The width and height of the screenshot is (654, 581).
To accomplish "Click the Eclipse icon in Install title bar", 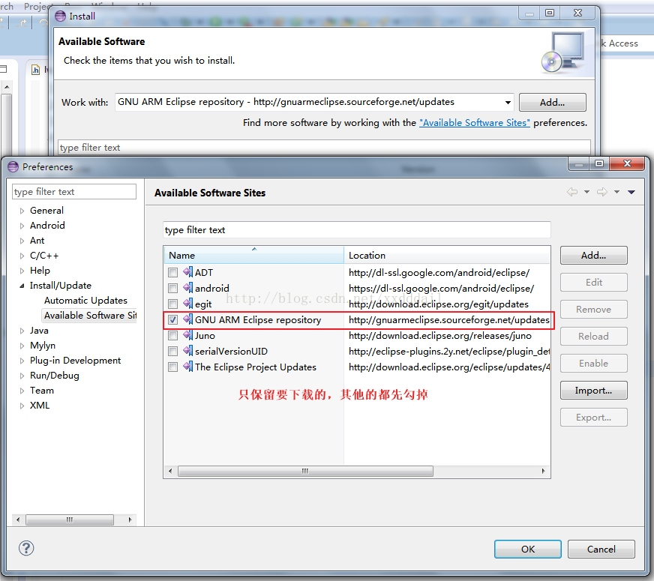I will tap(61, 16).
